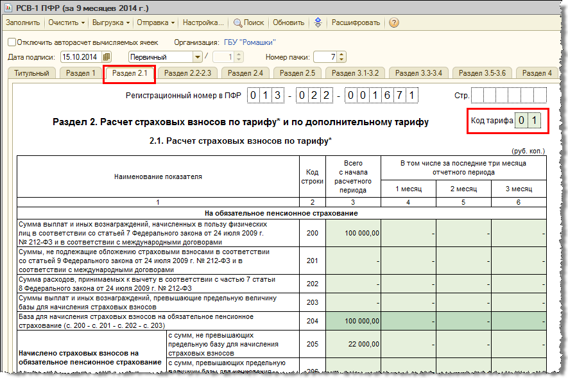
Task: Select row 200 total cell 100 000,00
Action: (353, 233)
